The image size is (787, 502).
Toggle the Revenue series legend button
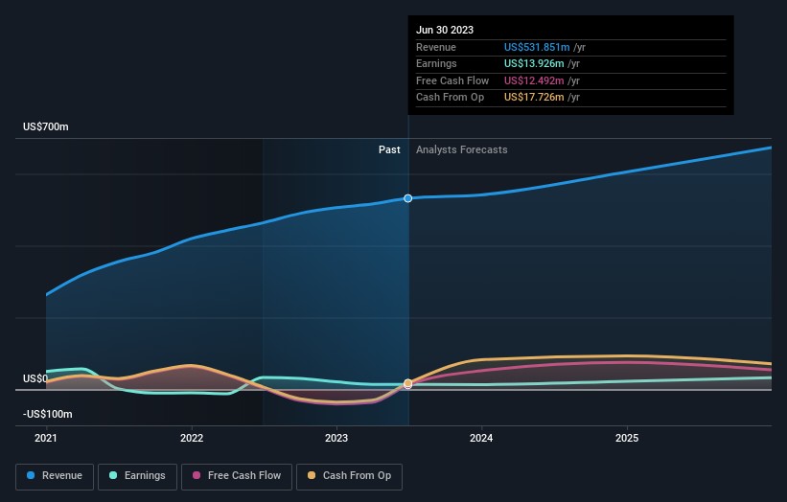click(x=55, y=476)
